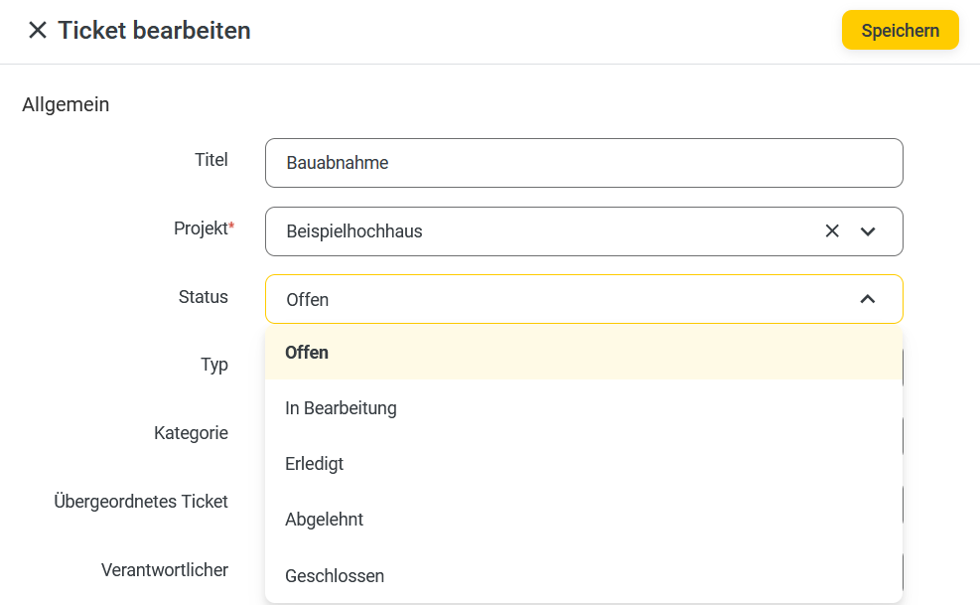Click the Verantwortlicher label
980x605 pixels.
(165, 570)
